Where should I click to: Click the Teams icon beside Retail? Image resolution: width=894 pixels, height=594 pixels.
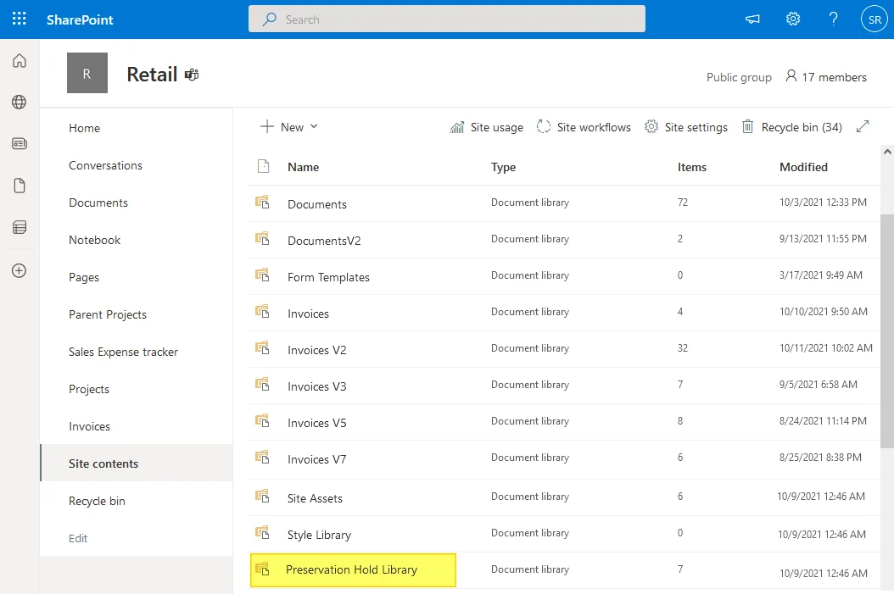192,75
